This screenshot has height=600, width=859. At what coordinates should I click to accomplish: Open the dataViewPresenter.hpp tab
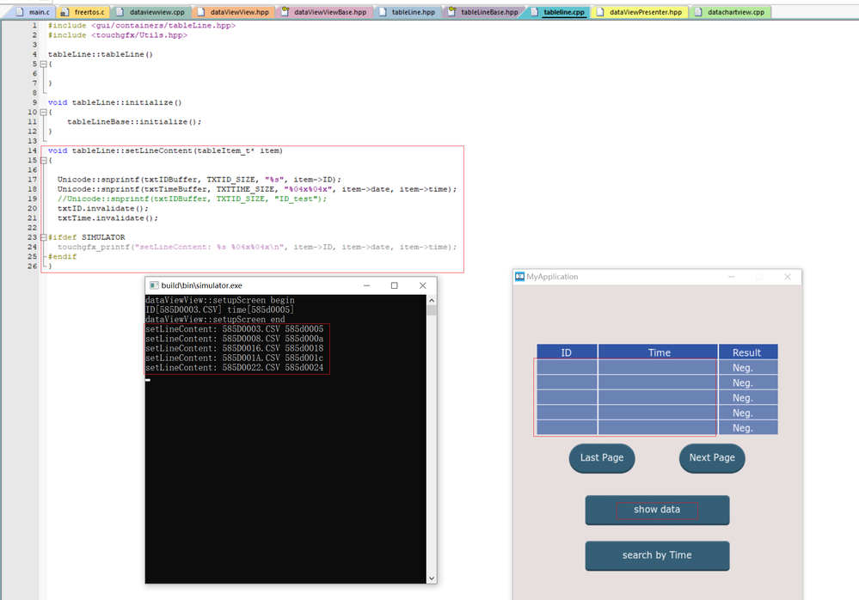pos(644,12)
